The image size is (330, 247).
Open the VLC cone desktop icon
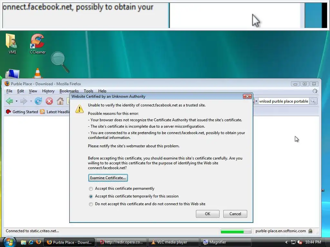37,73
